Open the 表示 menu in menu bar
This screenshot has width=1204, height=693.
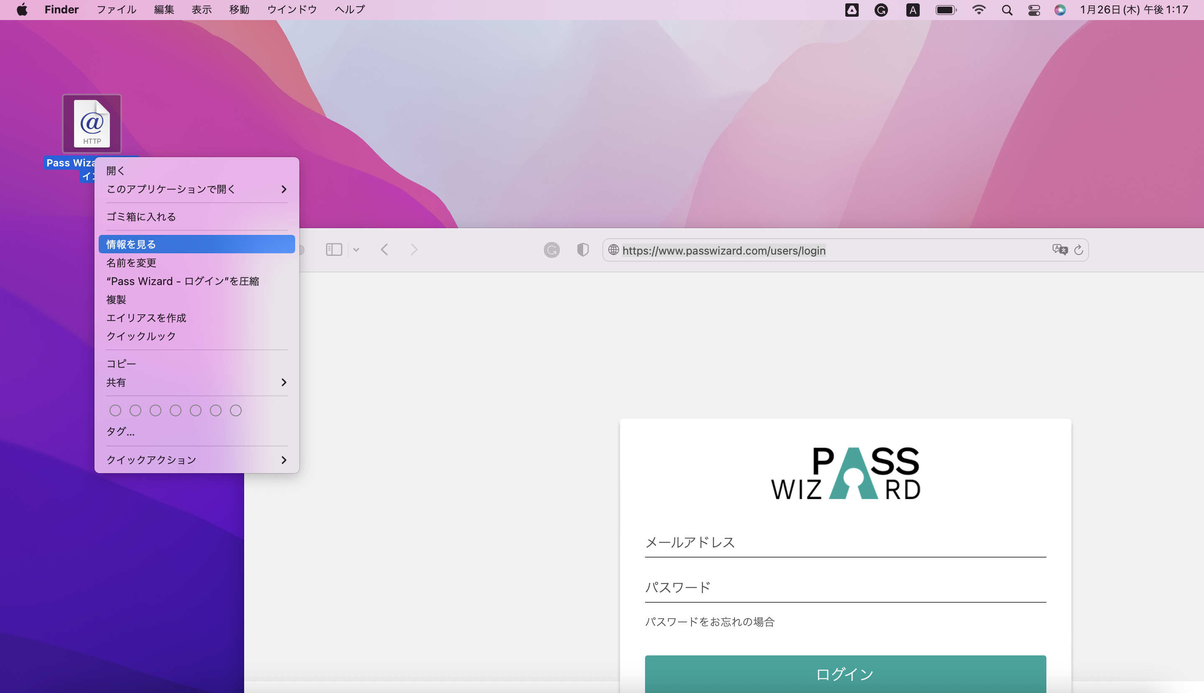coord(202,10)
